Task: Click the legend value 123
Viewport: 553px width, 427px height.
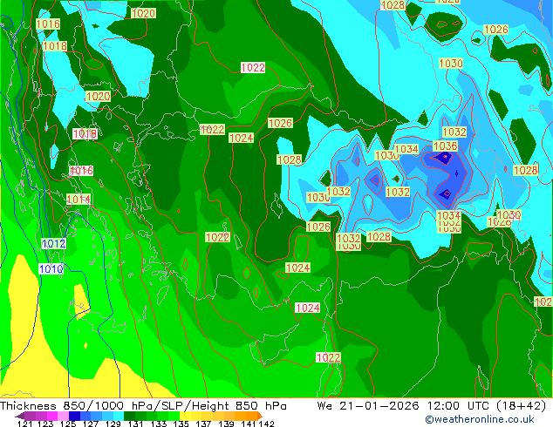Action: point(45,424)
